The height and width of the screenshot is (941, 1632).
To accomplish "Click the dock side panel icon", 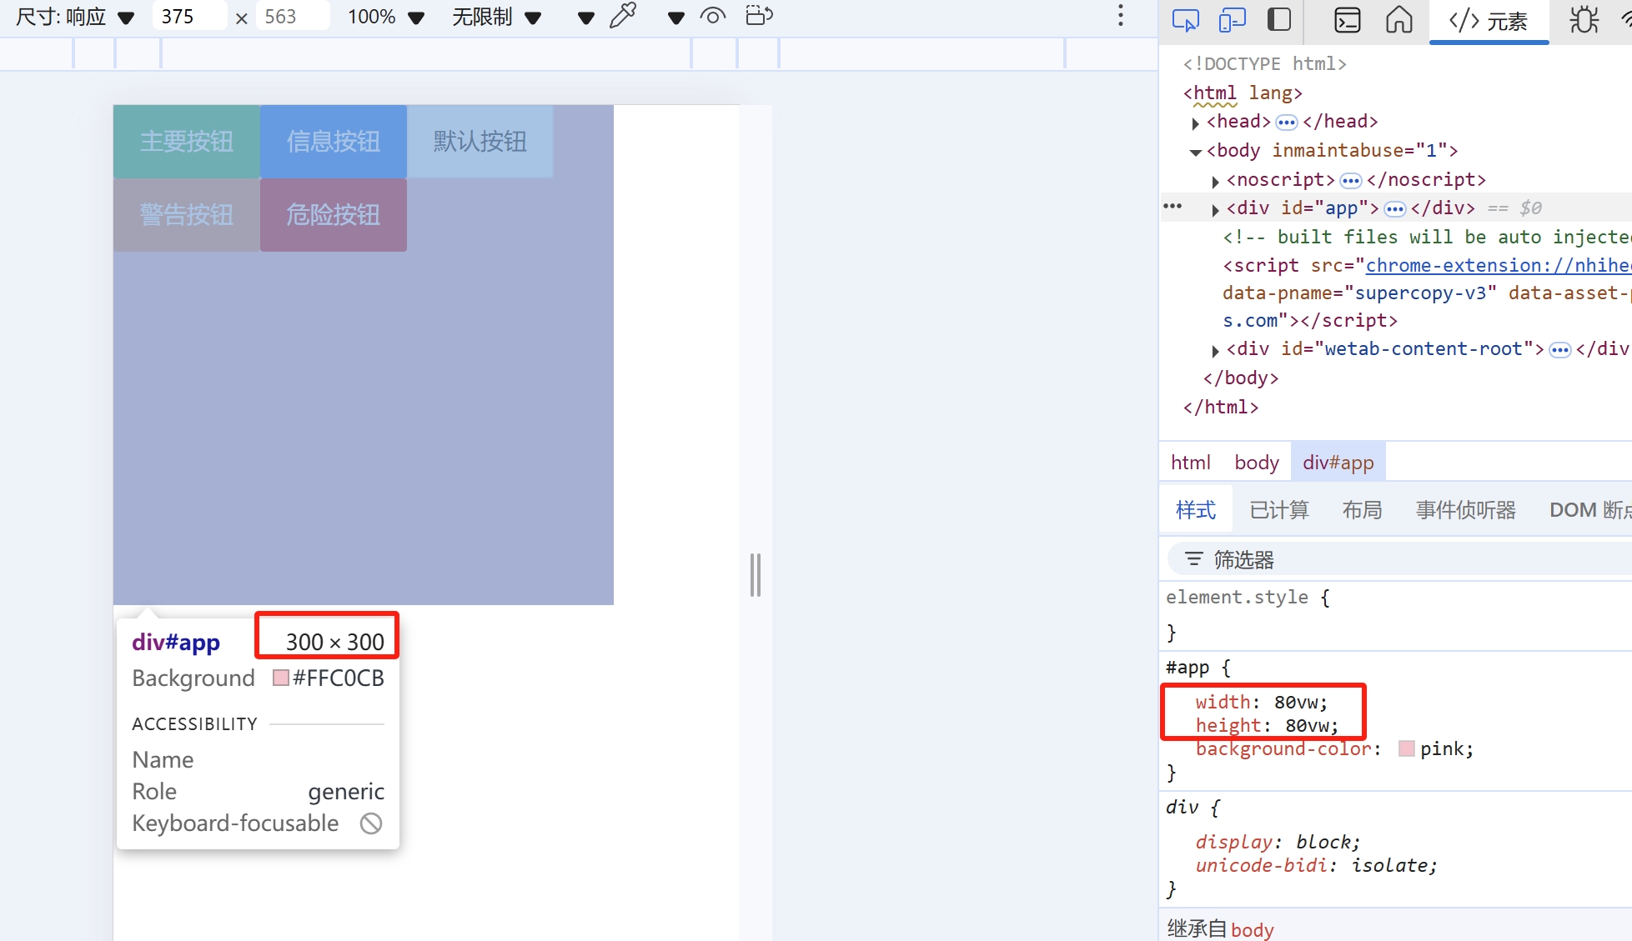I will point(1278,19).
